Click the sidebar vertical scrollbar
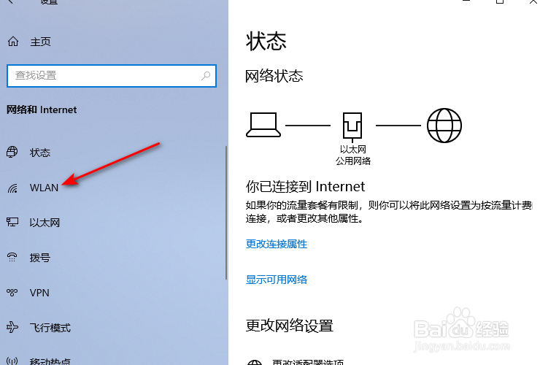Viewport: 540px width, 365px height. pyautogui.click(x=226, y=212)
